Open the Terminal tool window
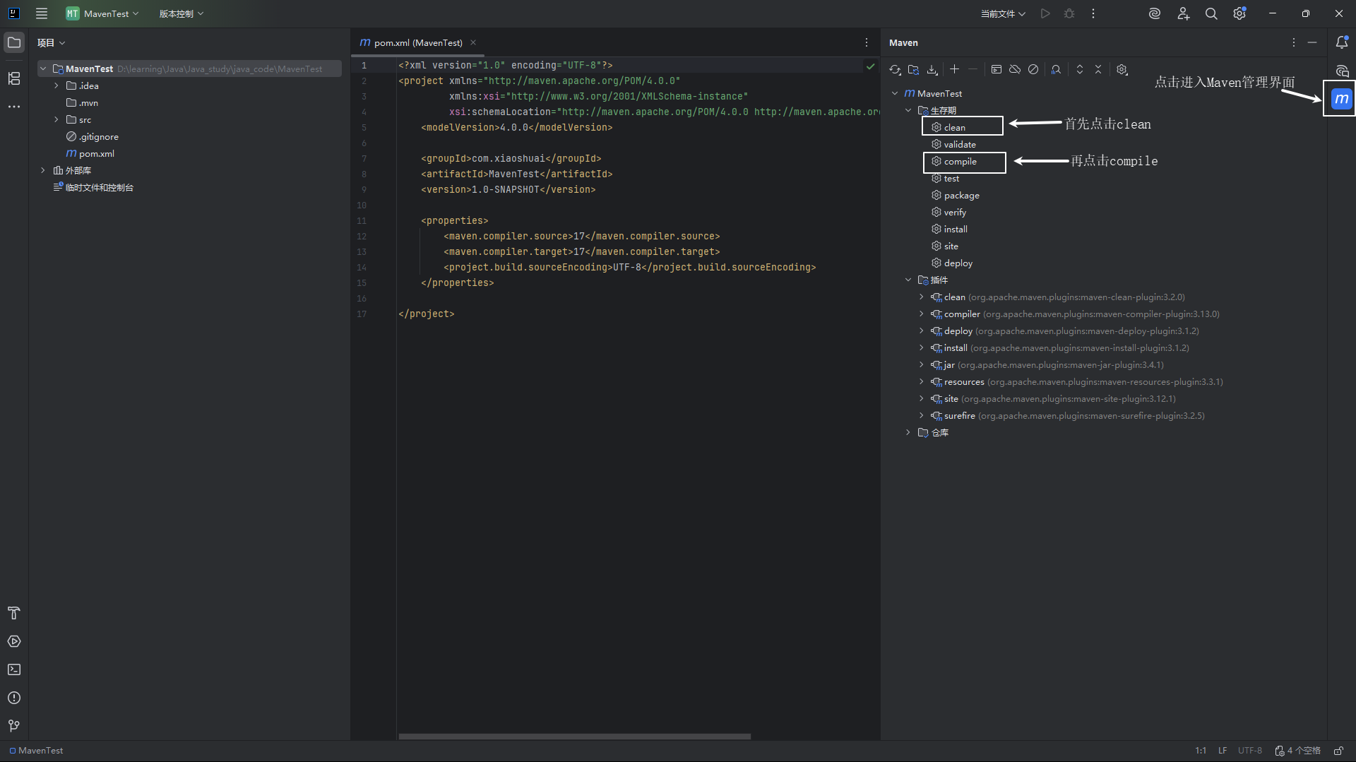This screenshot has width=1356, height=762. click(13, 669)
